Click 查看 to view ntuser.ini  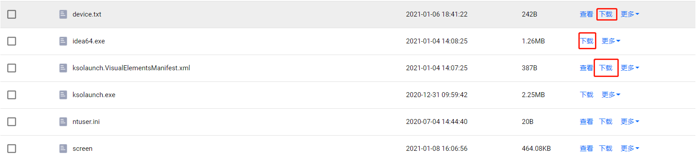click(x=586, y=122)
